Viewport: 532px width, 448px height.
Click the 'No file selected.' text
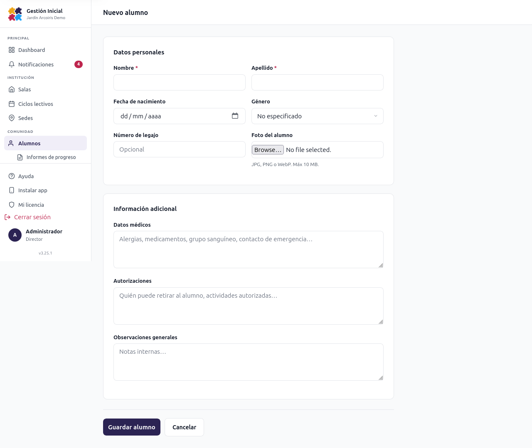(x=308, y=149)
